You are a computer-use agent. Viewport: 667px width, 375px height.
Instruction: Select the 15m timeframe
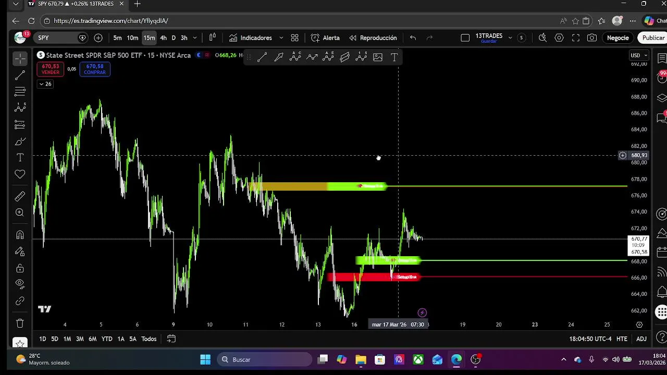149,37
